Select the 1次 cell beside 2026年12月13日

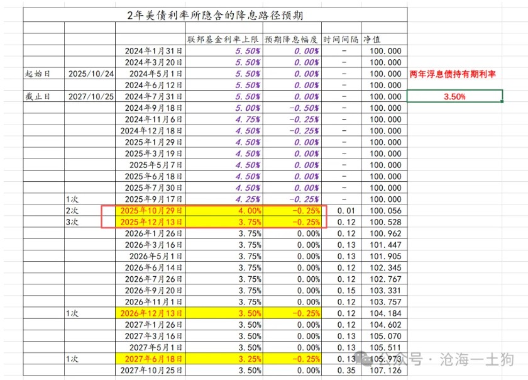click(90, 313)
